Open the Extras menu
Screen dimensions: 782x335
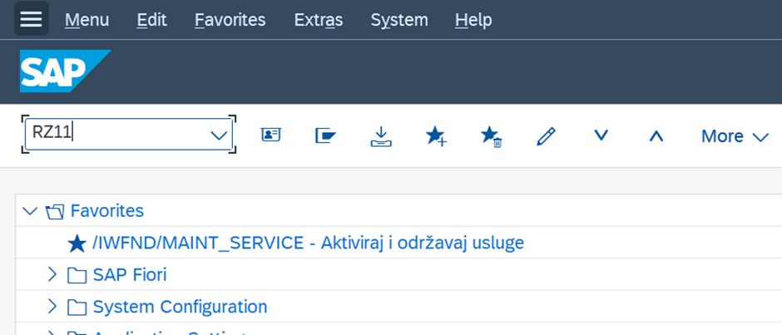(318, 19)
